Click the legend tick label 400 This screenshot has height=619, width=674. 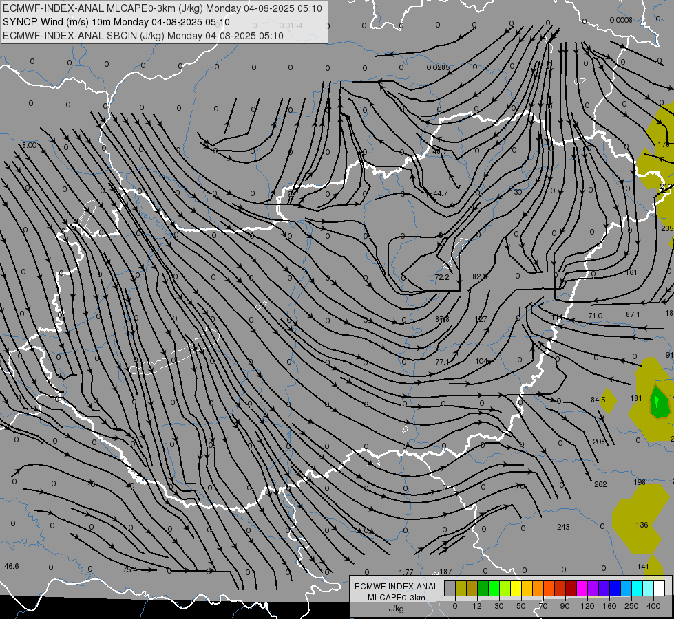click(x=653, y=606)
